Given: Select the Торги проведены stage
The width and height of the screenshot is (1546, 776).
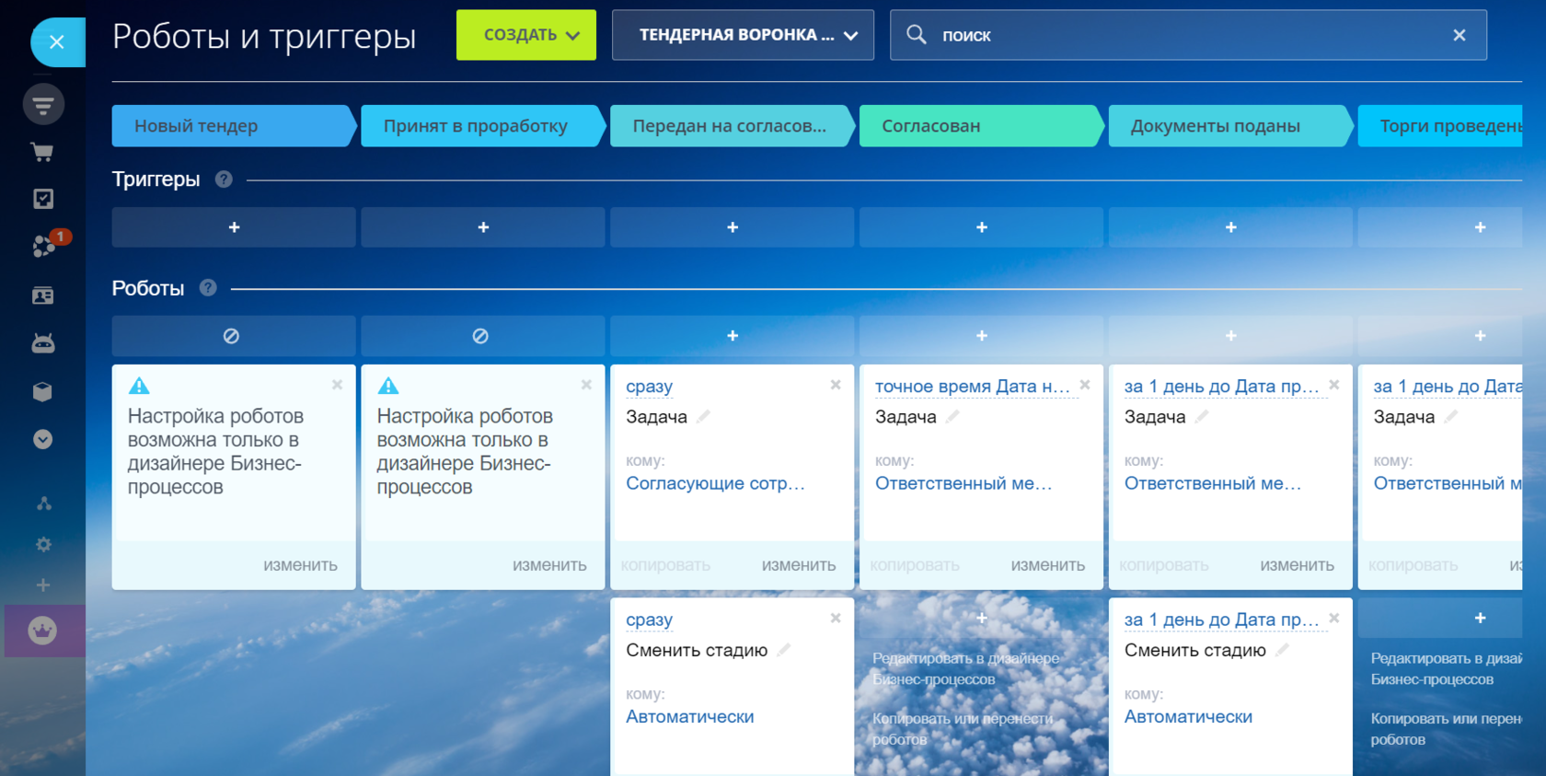Looking at the screenshot, I should point(1440,126).
